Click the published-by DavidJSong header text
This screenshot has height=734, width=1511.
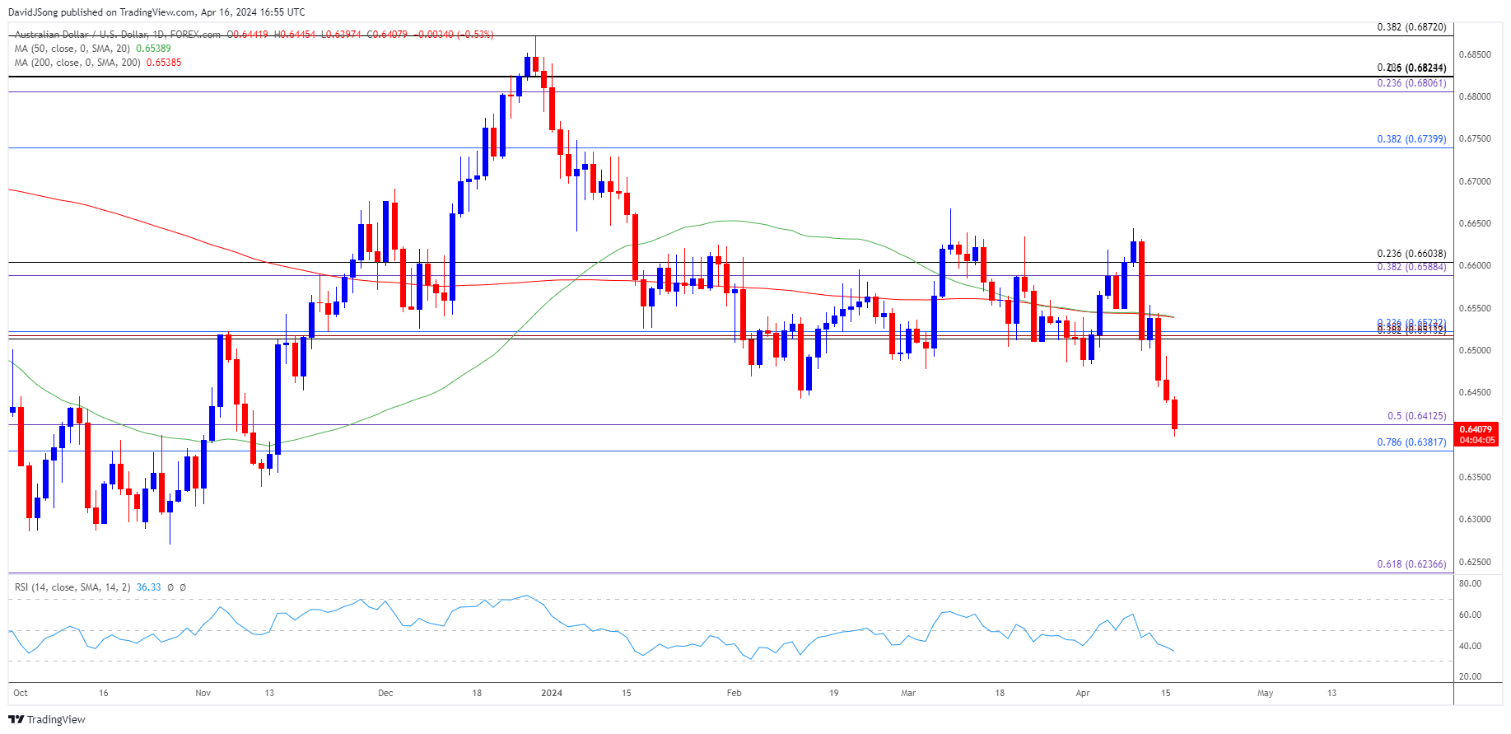coord(156,12)
